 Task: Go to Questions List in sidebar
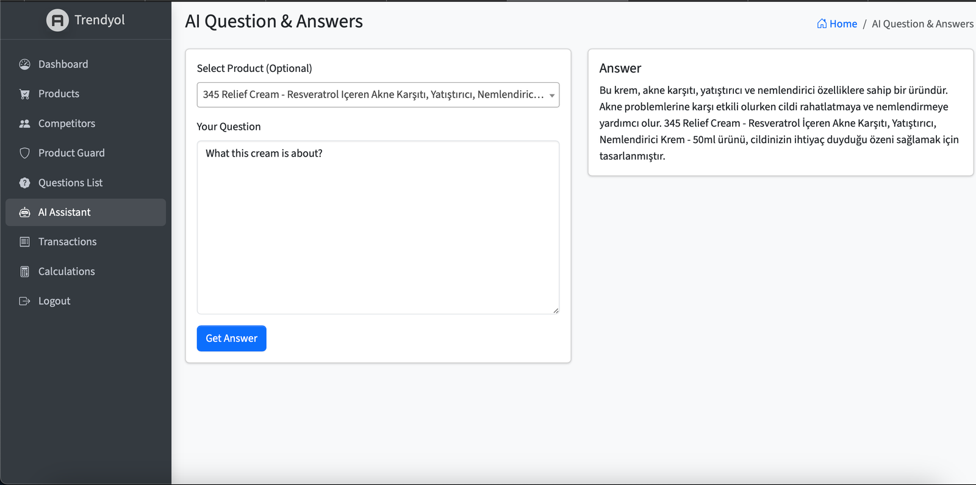pos(70,183)
